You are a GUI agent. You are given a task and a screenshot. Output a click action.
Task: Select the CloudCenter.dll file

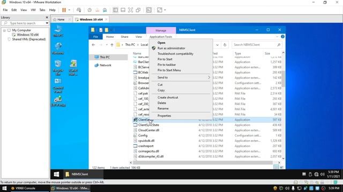(x=148, y=130)
